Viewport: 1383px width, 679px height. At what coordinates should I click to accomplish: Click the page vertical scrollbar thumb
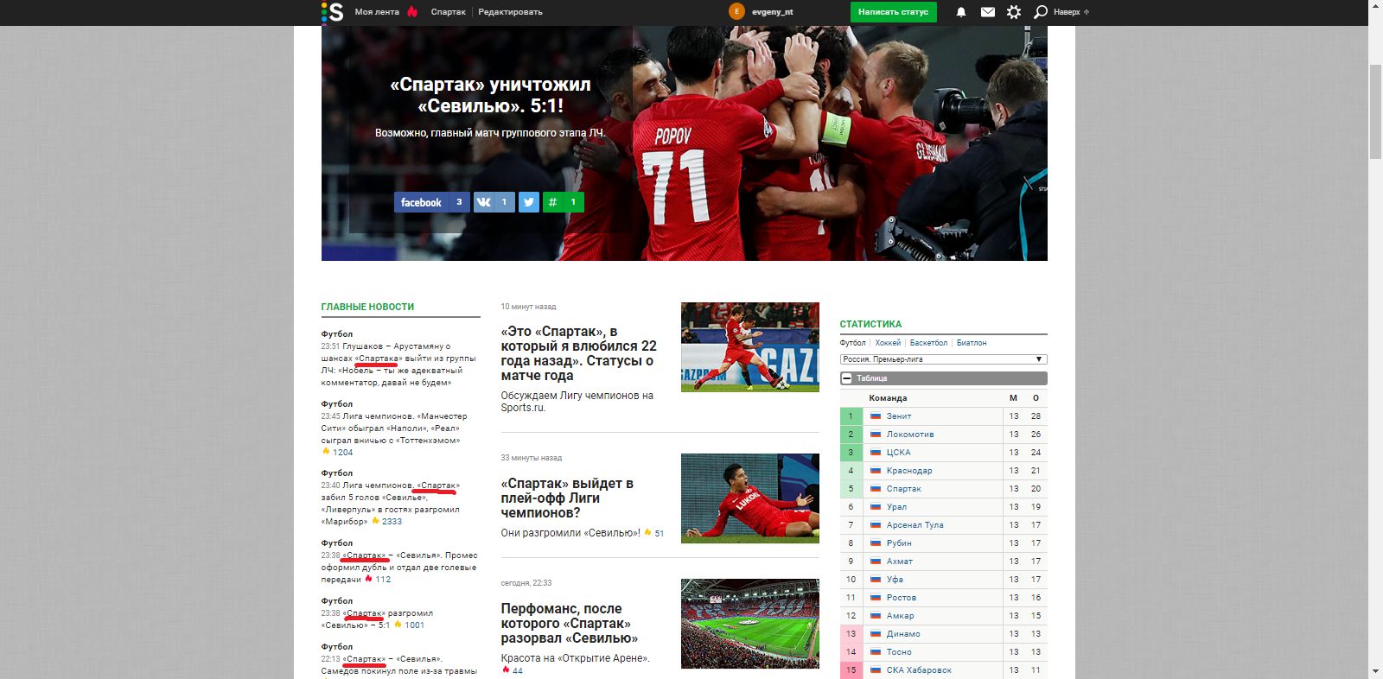tap(1375, 111)
